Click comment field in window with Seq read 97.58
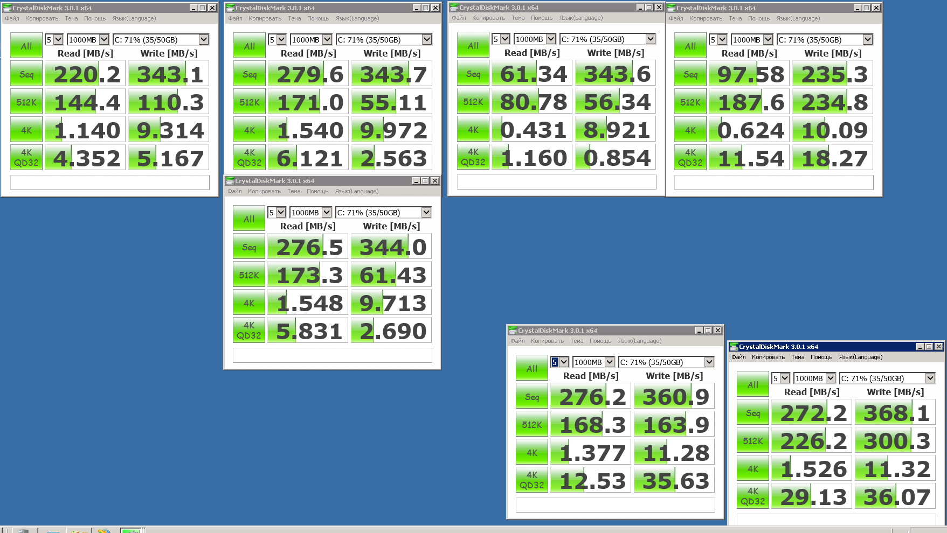 [x=774, y=183]
